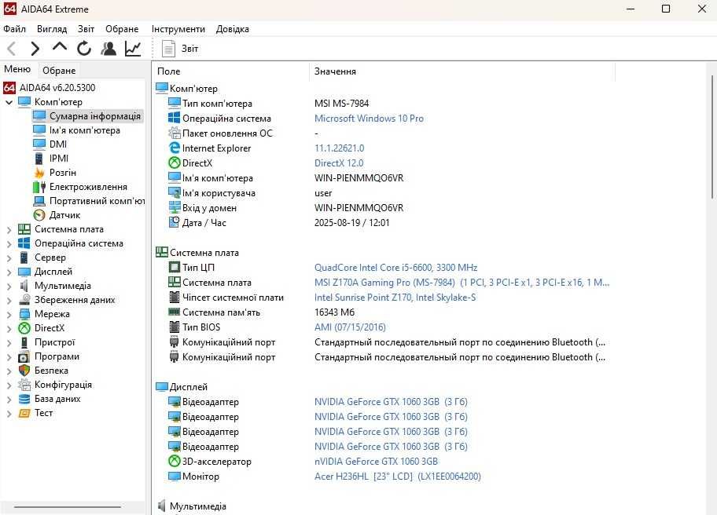Expand the DirectX tree node
Viewport: 717px width, 515px height.
(x=9, y=329)
